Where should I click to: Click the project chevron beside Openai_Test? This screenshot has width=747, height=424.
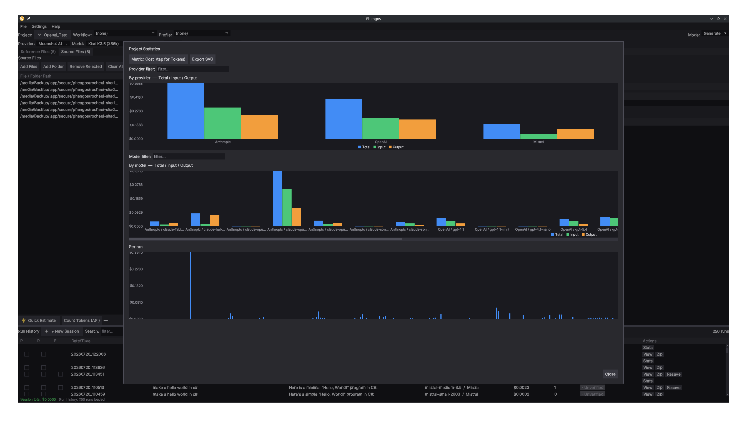(x=39, y=35)
